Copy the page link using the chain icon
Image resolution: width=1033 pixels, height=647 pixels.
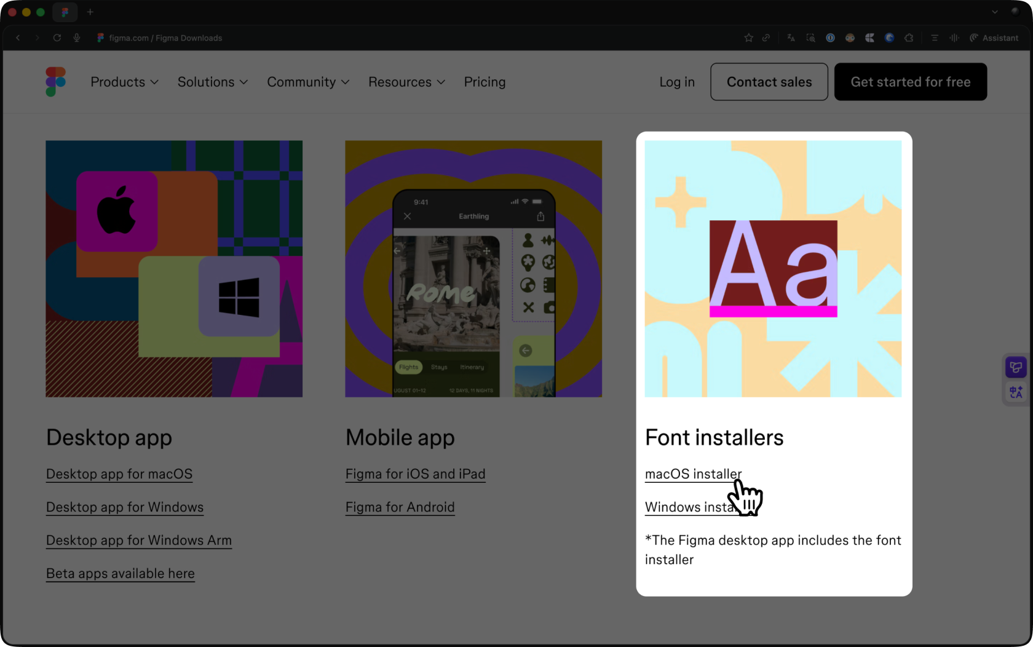[766, 38]
